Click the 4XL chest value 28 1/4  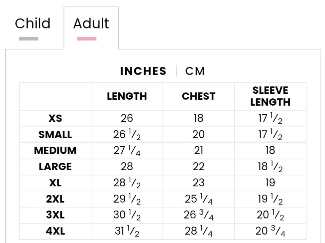[199, 231]
